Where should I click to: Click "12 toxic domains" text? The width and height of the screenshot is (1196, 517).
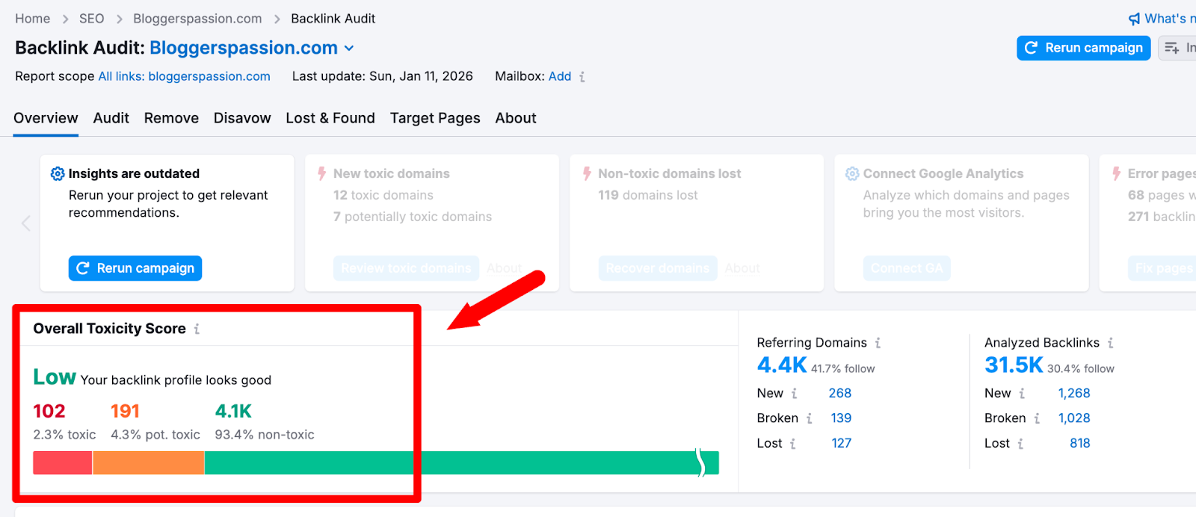click(383, 195)
